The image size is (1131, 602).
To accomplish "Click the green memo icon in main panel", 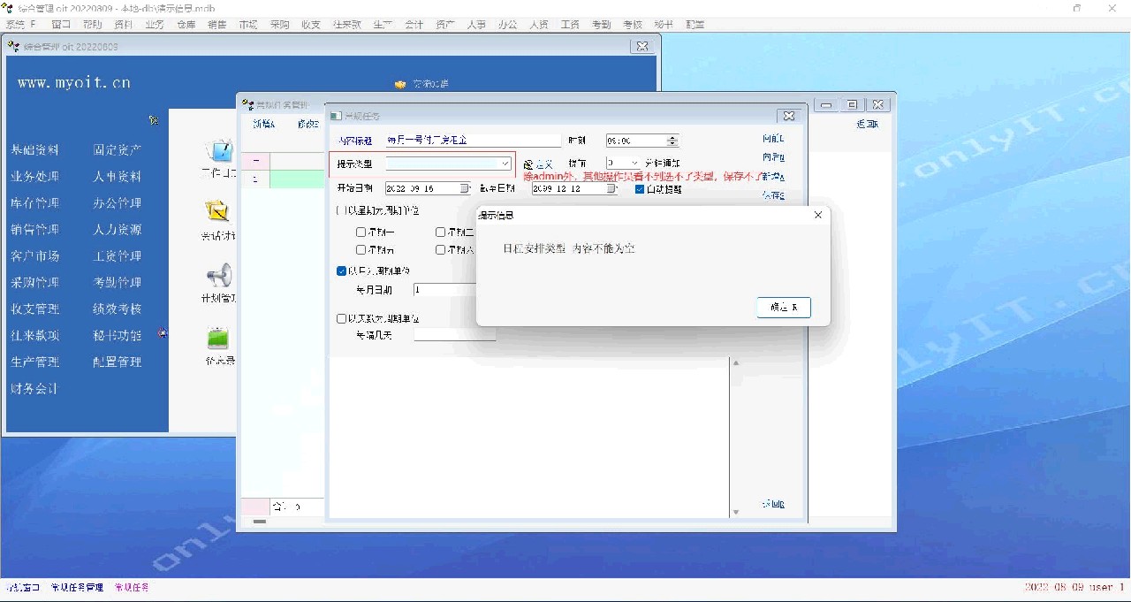I will coord(217,338).
